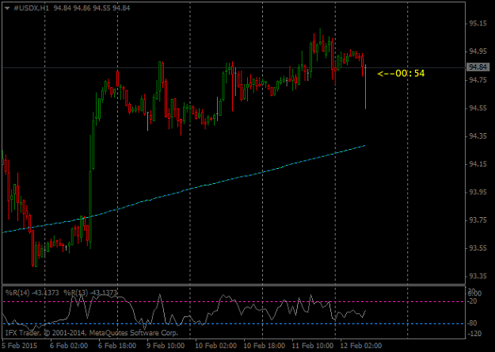Select the yellow countdown timer <--00:54
495x352 pixels.
click(401, 74)
